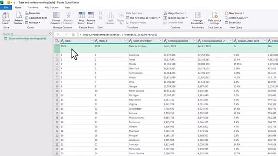Switch to the Add Column tab
Image resolution: width=278 pixels, height=156 pixels.
click(52, 7)
